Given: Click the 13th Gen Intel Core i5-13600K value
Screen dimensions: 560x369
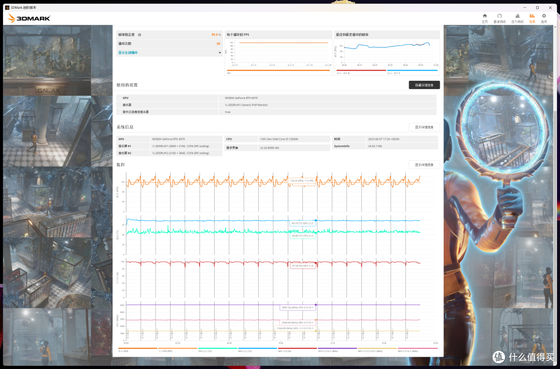Looking at the screenshot, I should [279, 139].
